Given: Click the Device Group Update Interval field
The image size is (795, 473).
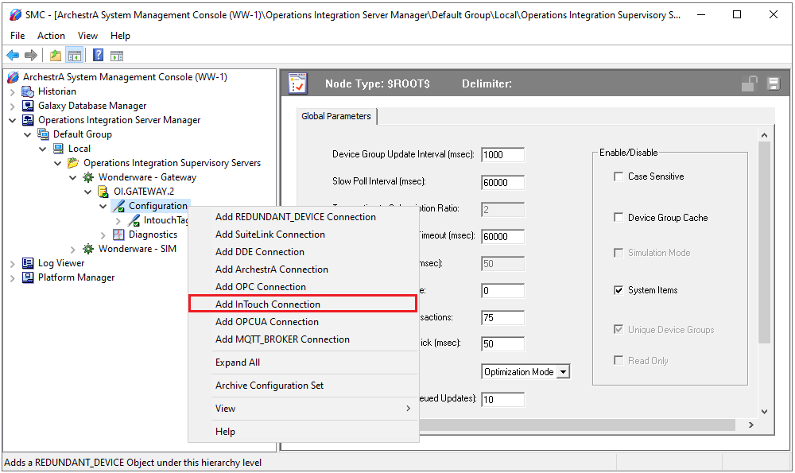Looking at the screenshot, I should (502, 155).
